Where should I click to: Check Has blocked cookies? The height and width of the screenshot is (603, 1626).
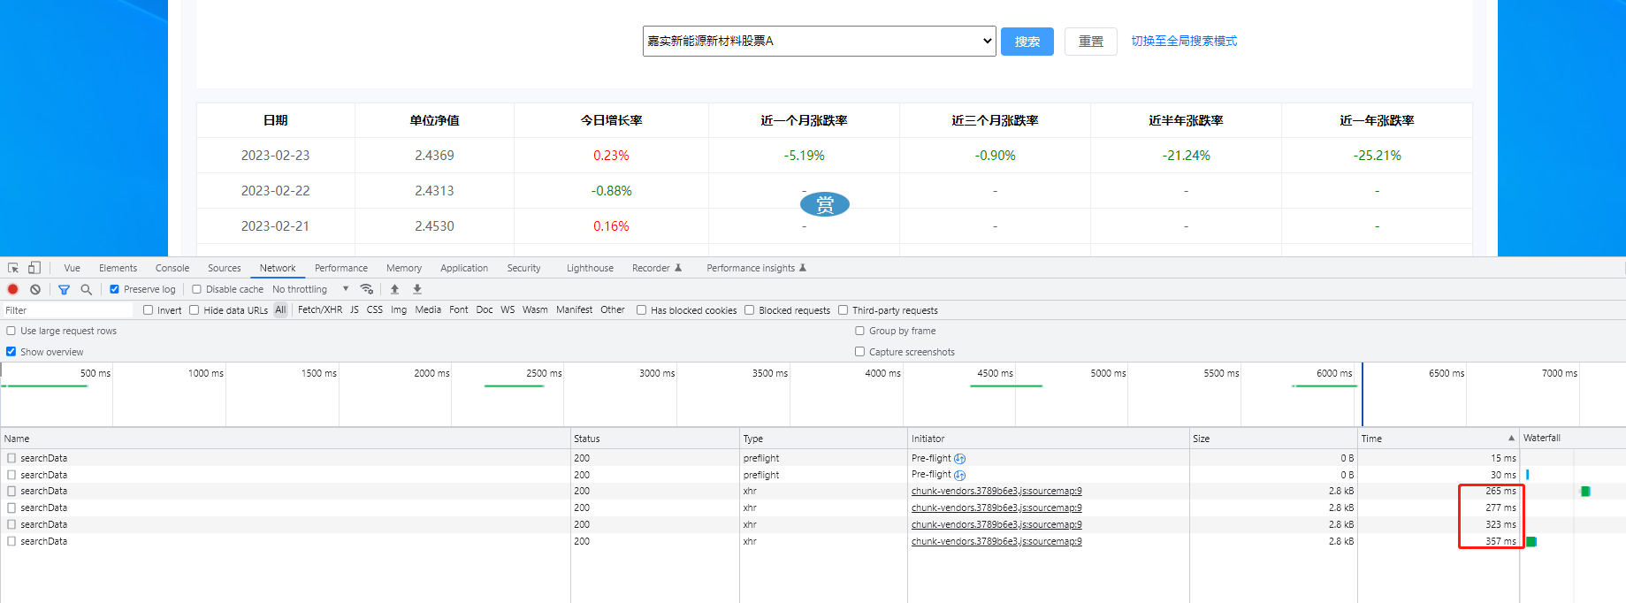point(642,310)
